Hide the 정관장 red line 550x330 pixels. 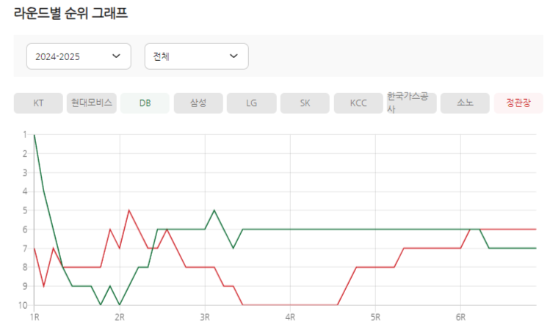click(x=518, y=103)
